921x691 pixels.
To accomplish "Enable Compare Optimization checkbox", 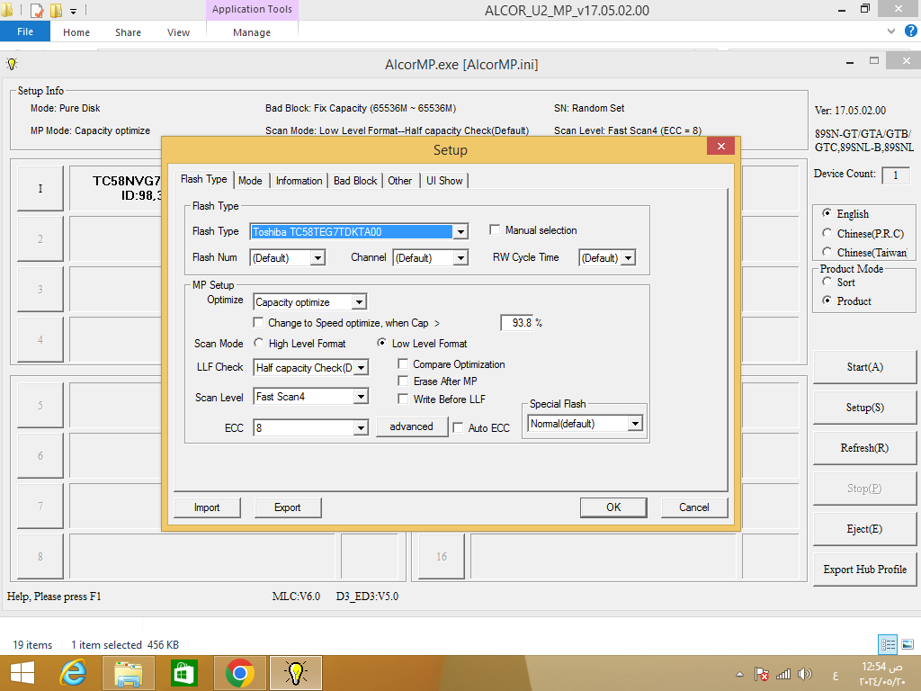I will pyautogui.click(x=403, y=363).
